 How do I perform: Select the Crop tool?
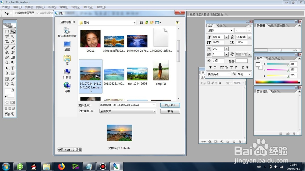(x=7, y=41)
